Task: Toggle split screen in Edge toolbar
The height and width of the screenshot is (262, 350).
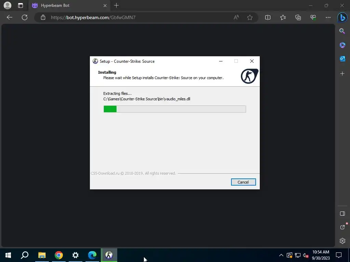Action: click(268, 17)
